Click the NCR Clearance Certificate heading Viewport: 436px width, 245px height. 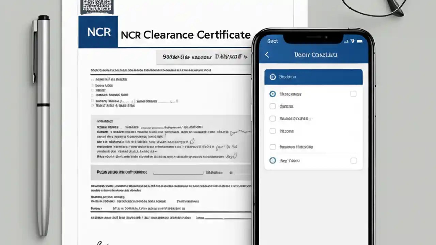coord(186,35)
